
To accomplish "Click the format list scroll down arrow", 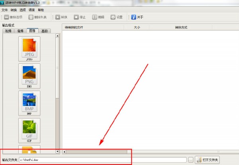I will pos(57,151).
